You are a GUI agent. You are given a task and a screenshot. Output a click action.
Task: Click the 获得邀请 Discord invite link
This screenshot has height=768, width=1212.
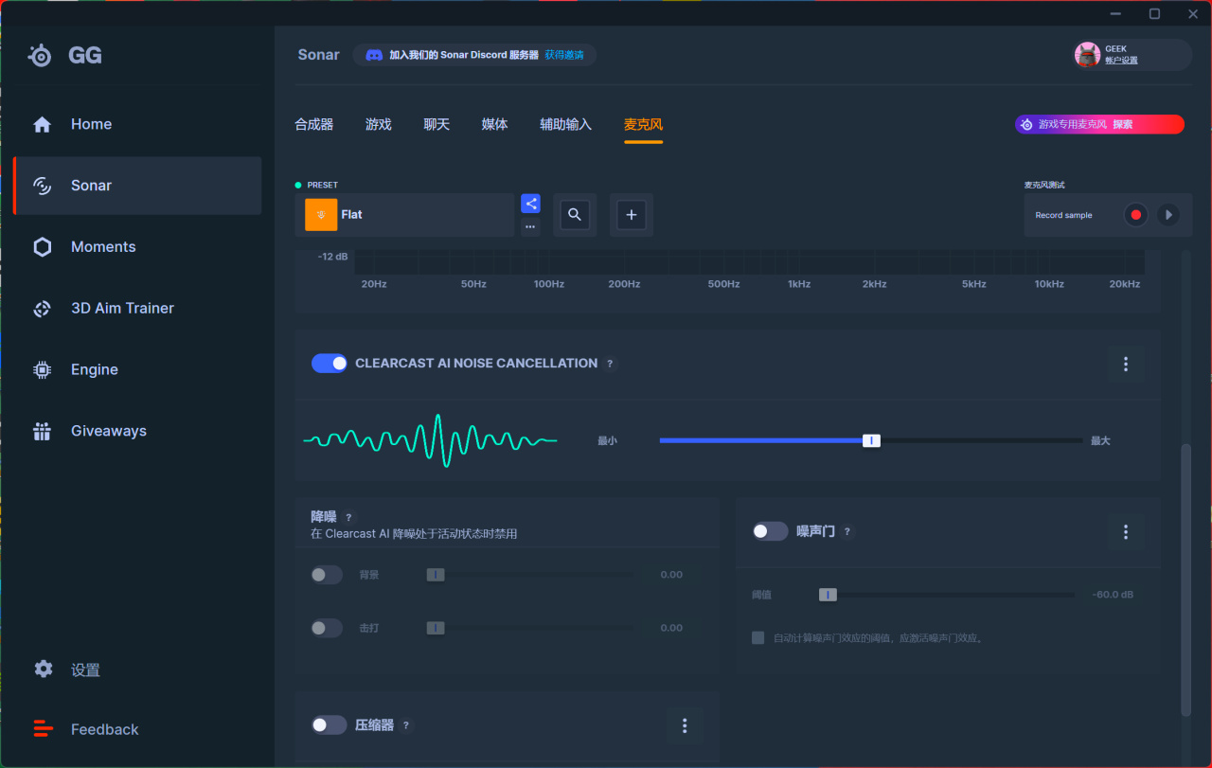(564, 55)
